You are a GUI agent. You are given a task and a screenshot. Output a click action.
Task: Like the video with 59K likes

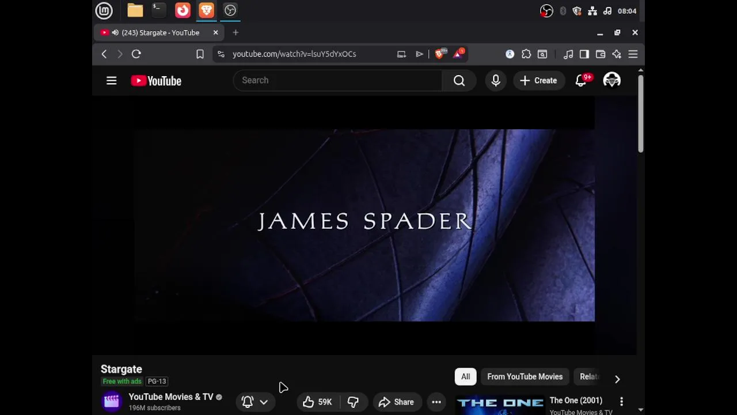pos(318,402)
